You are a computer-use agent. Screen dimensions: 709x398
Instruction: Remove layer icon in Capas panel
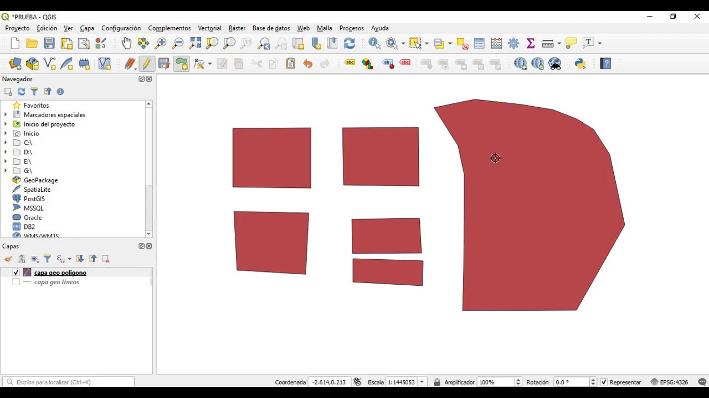click(105, 259)
